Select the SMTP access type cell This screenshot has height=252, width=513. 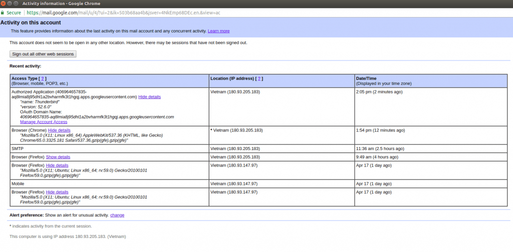(110, 148)
